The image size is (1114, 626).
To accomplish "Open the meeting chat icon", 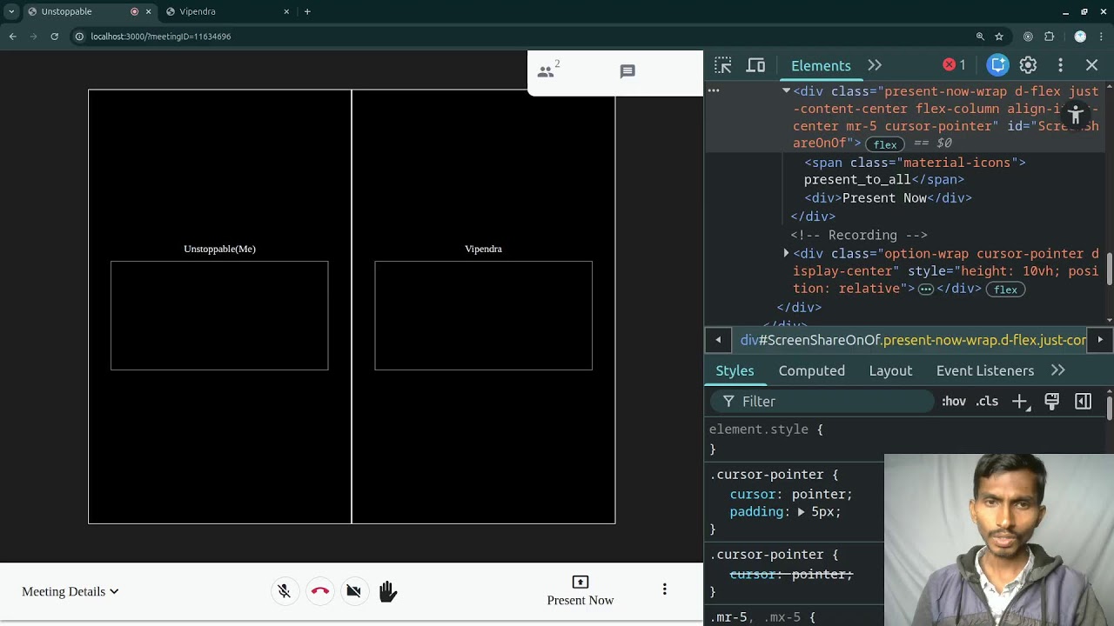I will coord(627,71).
